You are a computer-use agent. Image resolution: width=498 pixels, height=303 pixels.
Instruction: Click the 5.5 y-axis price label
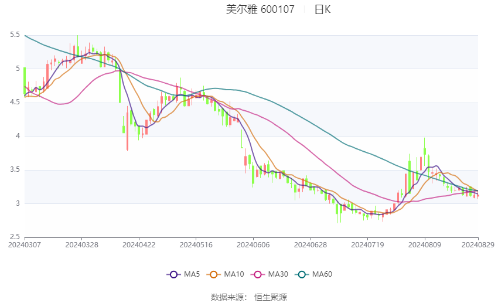point(15,35)
